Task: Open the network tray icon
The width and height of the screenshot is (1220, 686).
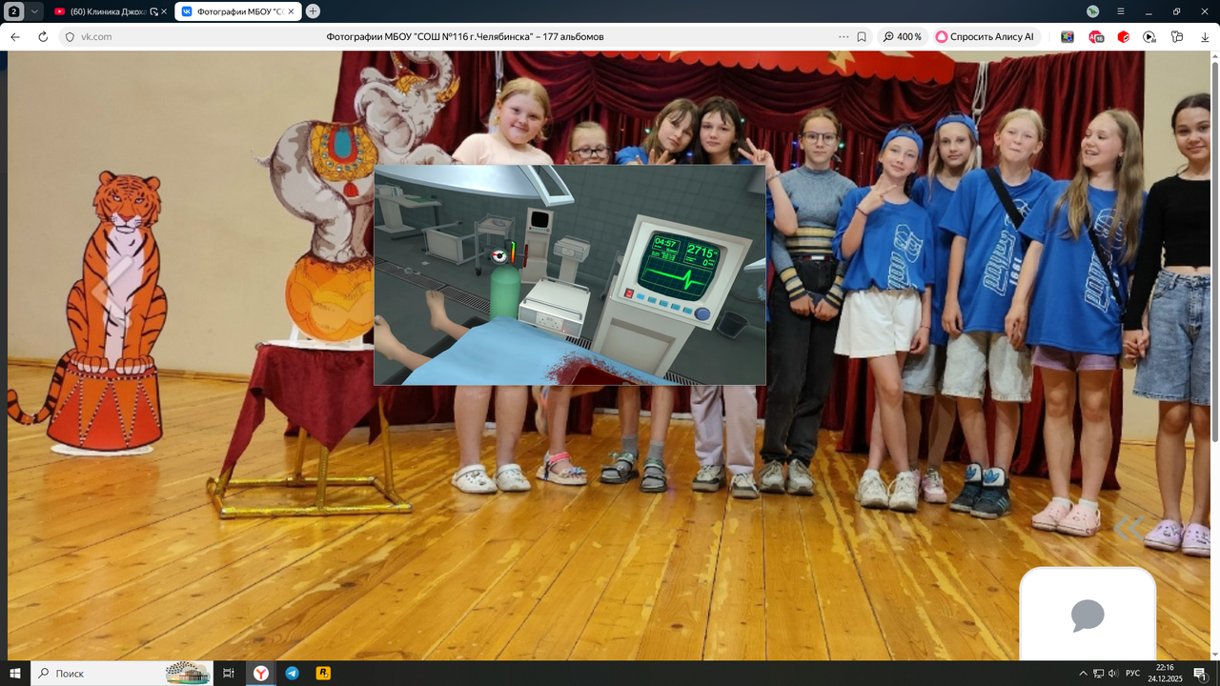Action: tap(1098, 674)
